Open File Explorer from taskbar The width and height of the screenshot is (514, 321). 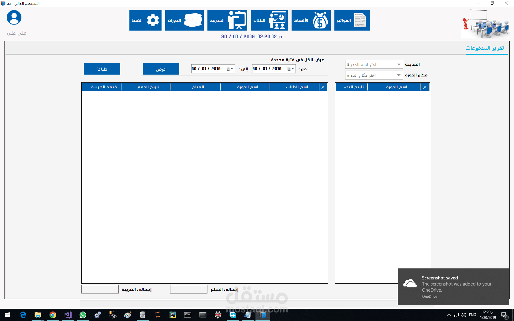(38, 315)
